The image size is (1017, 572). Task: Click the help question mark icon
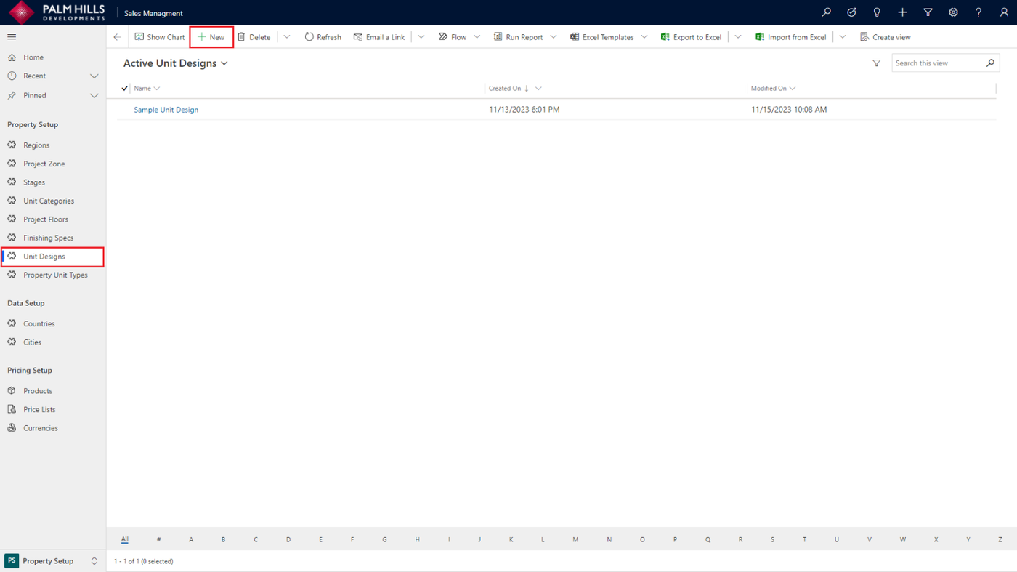978,12
